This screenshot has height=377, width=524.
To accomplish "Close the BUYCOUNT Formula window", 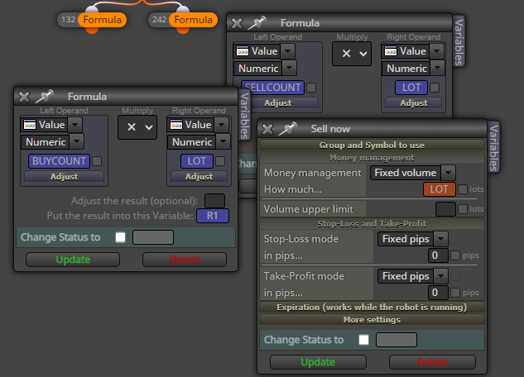I will coord(24,97).
